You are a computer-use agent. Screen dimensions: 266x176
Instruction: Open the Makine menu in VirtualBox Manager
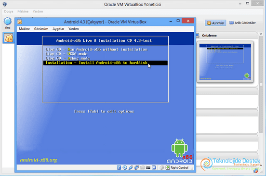click(x=23, y=12)
